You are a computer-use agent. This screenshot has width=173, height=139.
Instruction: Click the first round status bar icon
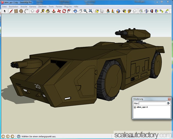[x=3, y=137]
